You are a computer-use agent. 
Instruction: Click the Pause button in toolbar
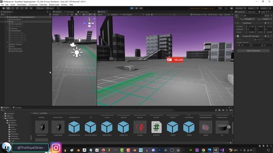[x=136, y=8]
